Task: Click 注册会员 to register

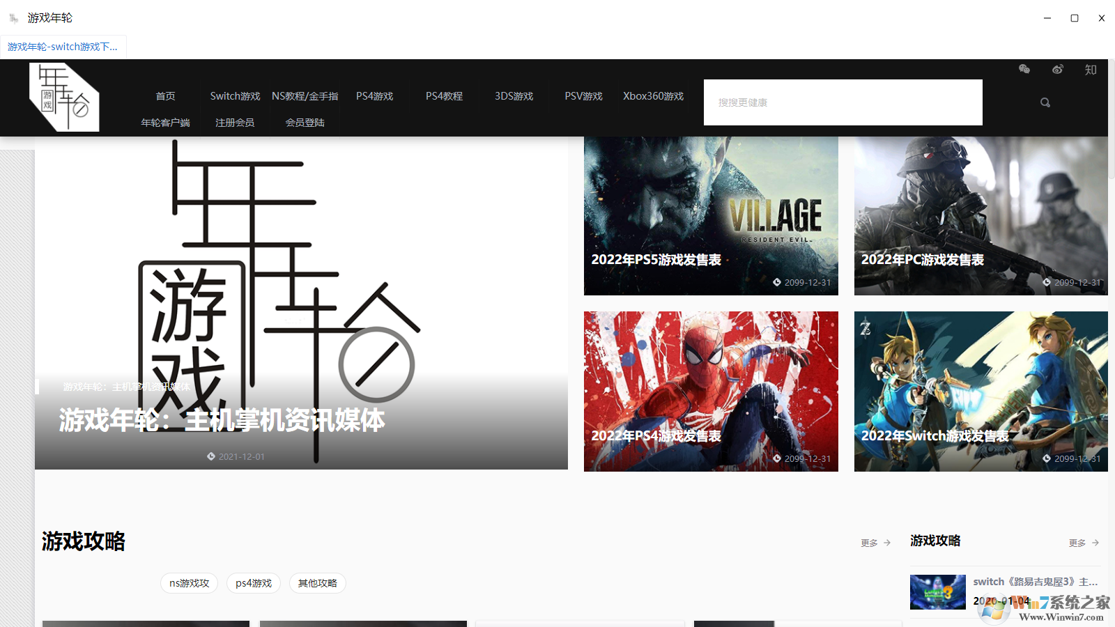Action: 235,123
